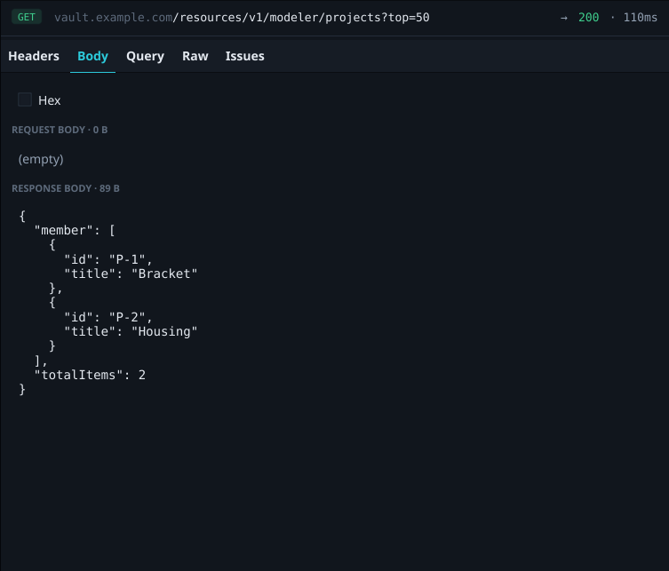This screenshot has width=669, height=571.
Task: Click the 110ms response time
Action: [640, 18]
